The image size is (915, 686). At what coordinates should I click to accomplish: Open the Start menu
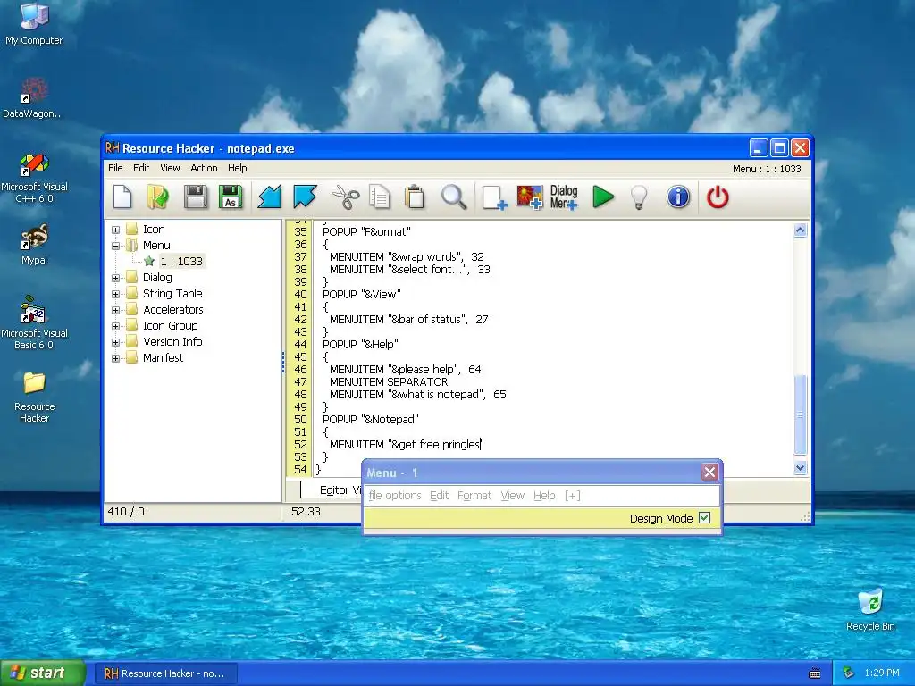tap(43, 673)
